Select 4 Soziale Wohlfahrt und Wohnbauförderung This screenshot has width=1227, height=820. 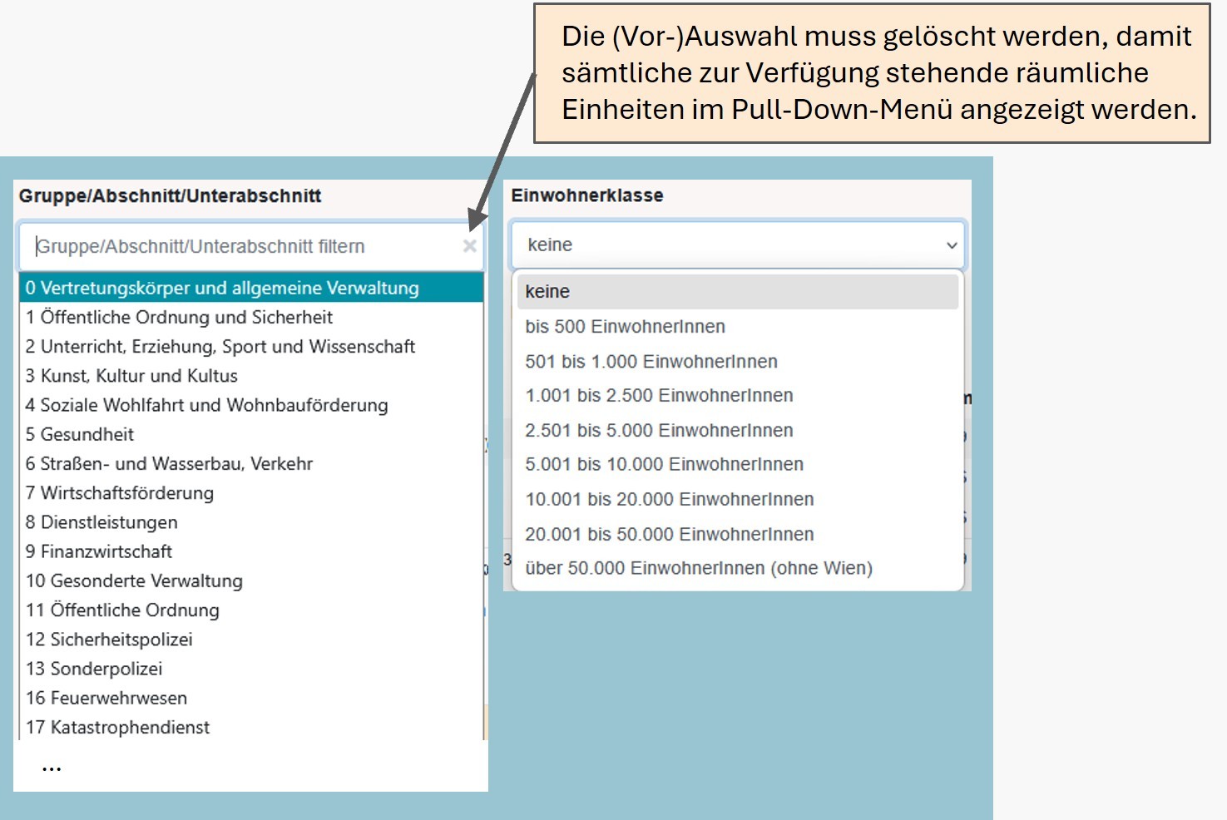click(x=206, y=405)
